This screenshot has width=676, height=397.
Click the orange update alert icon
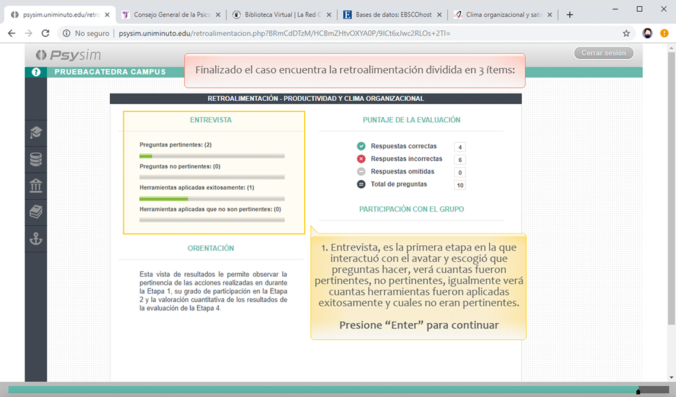[664, 33]
